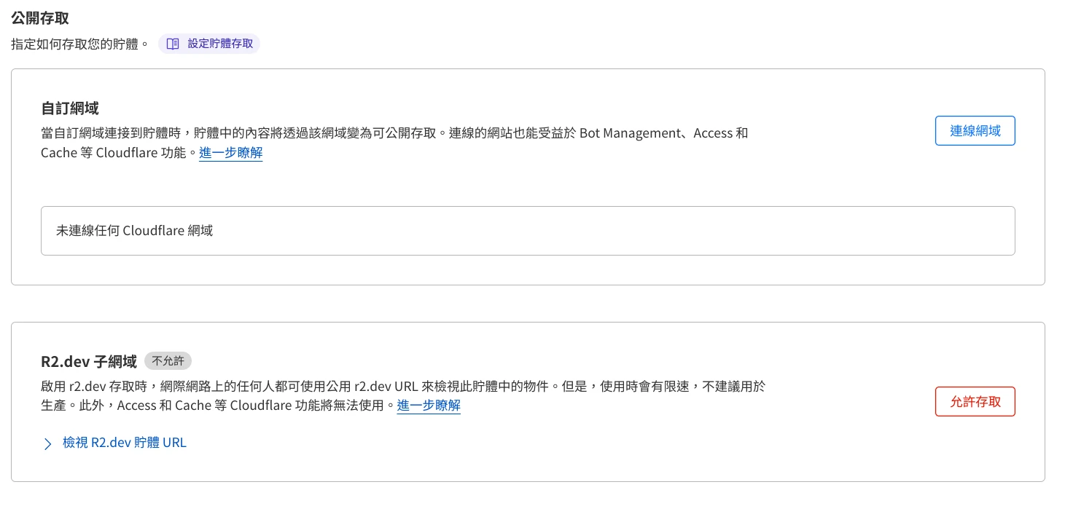Click the 指定如何存取您的貯體 description text
The width and height of the screenshot is (1065, 506).
[80, 44]
